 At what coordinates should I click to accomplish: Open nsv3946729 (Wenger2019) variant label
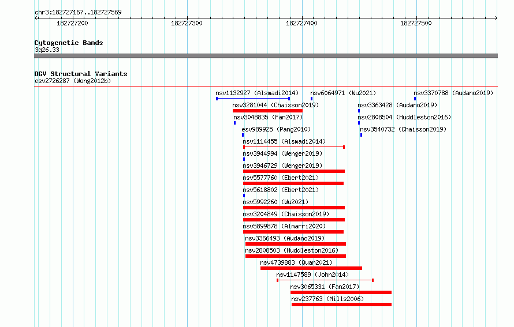pos(282,166)
